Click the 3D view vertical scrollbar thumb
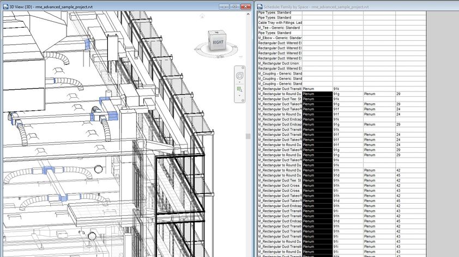Screen dimensions: 459x257 point(248,136)
